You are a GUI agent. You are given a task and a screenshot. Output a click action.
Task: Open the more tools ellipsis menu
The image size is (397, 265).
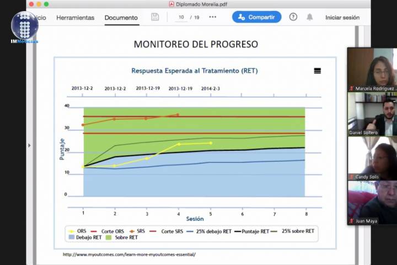tap(213, 17)
